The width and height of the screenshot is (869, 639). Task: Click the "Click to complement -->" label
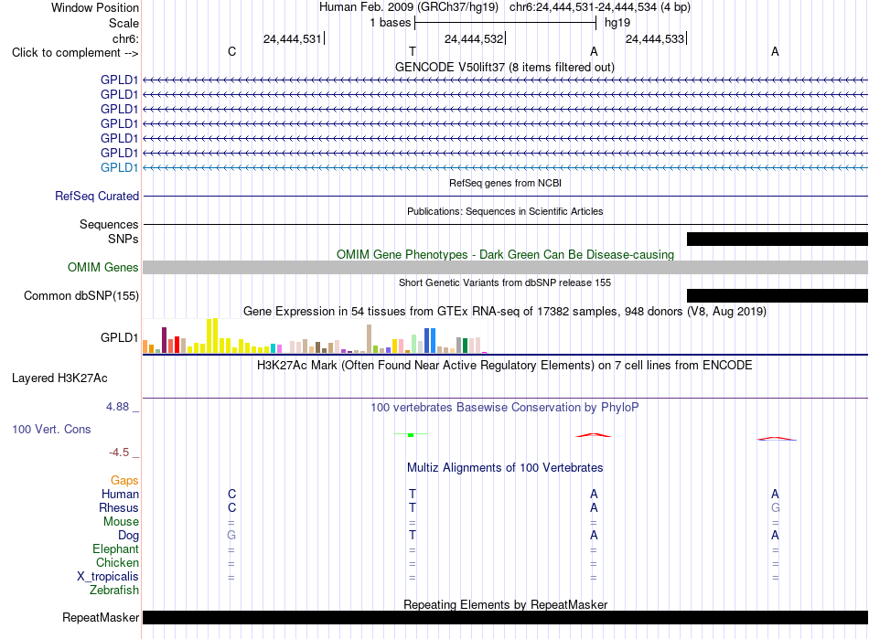75,53
